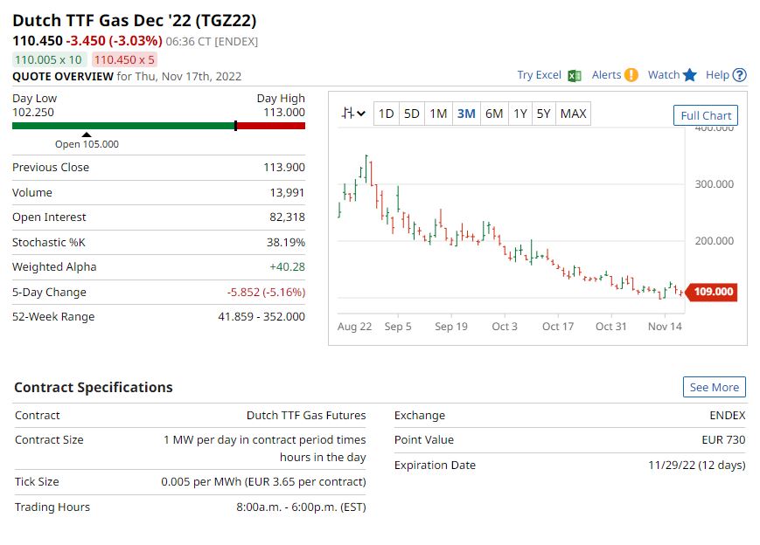Select the 5D chart period
Screen dimensions: 760x545
[412, 114]
